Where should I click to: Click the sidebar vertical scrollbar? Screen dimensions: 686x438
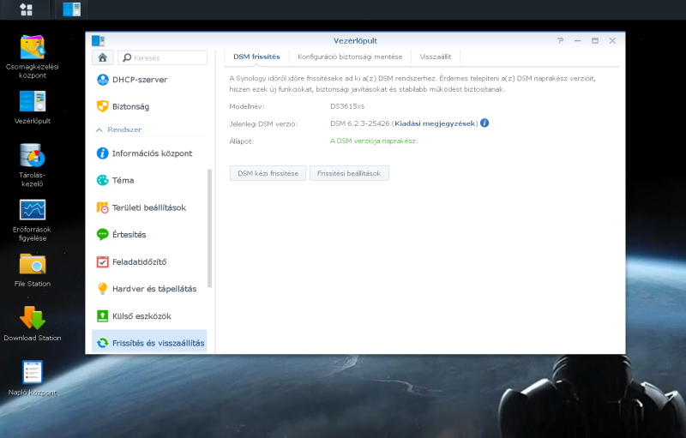(209, 228)
